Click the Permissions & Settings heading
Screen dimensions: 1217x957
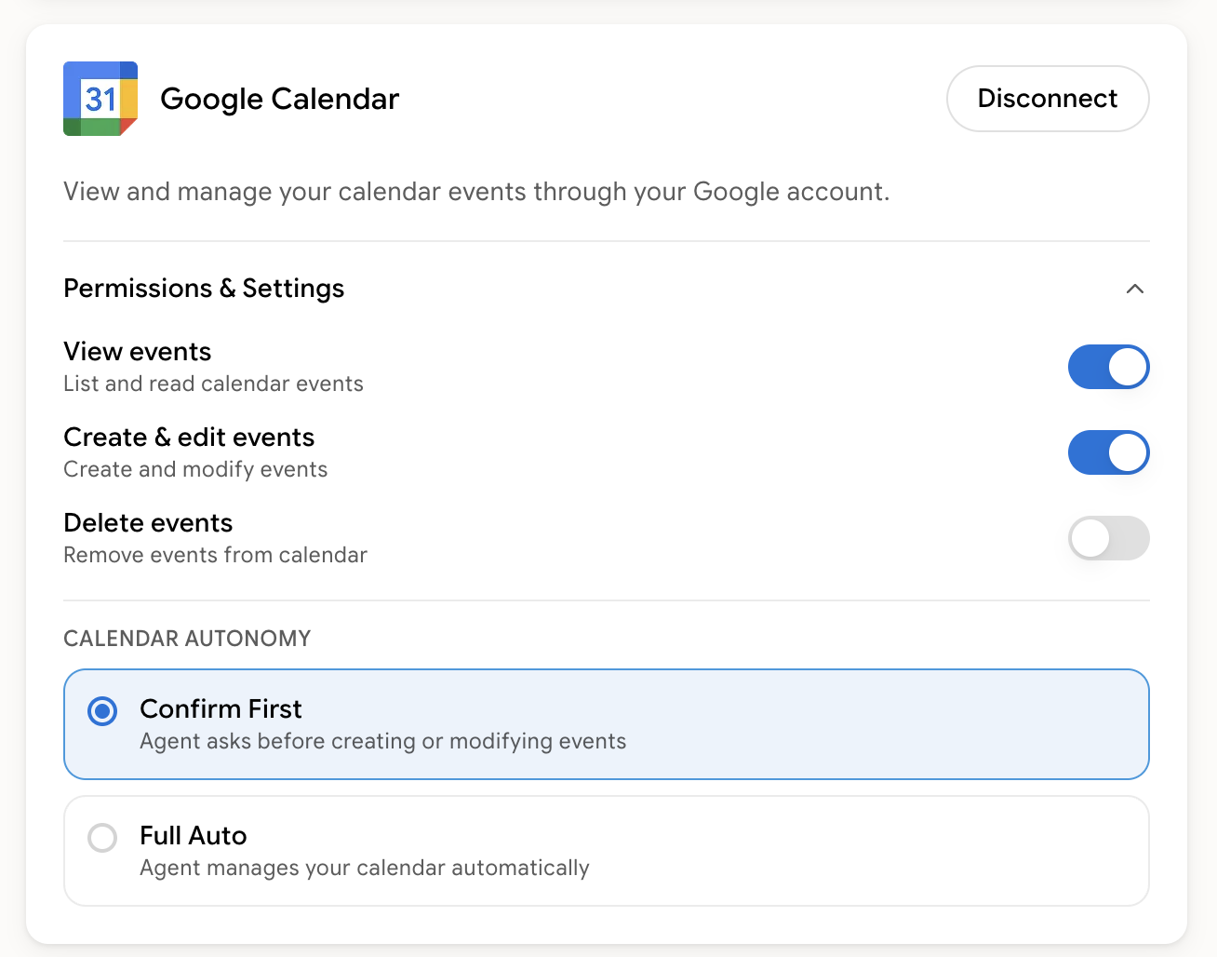tap(204, 289)
